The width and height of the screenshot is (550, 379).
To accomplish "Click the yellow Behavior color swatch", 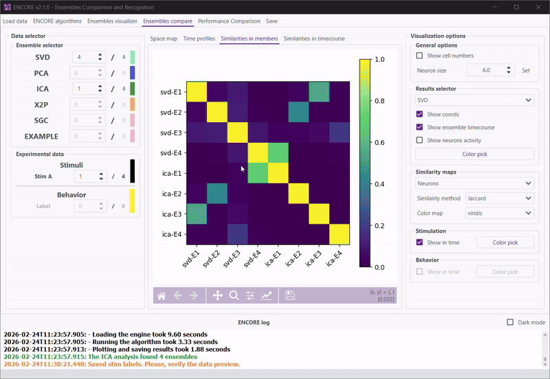I will (132, 200).
